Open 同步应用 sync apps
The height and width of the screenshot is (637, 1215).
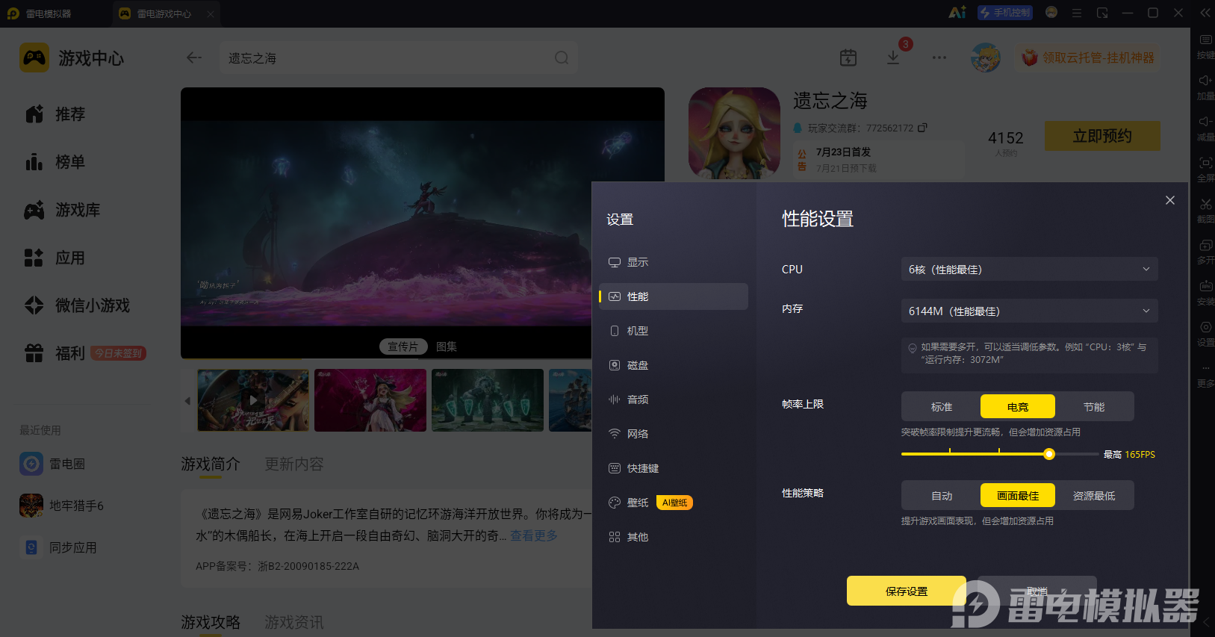(58, 547)
